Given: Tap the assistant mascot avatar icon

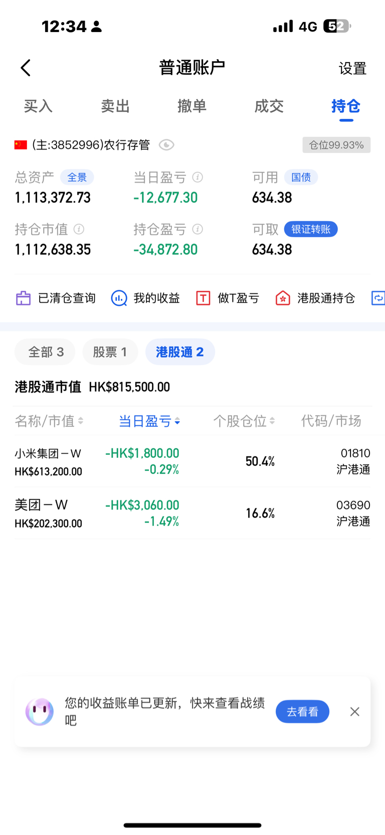Looking at the screenshot, I should tap(40, 712).
